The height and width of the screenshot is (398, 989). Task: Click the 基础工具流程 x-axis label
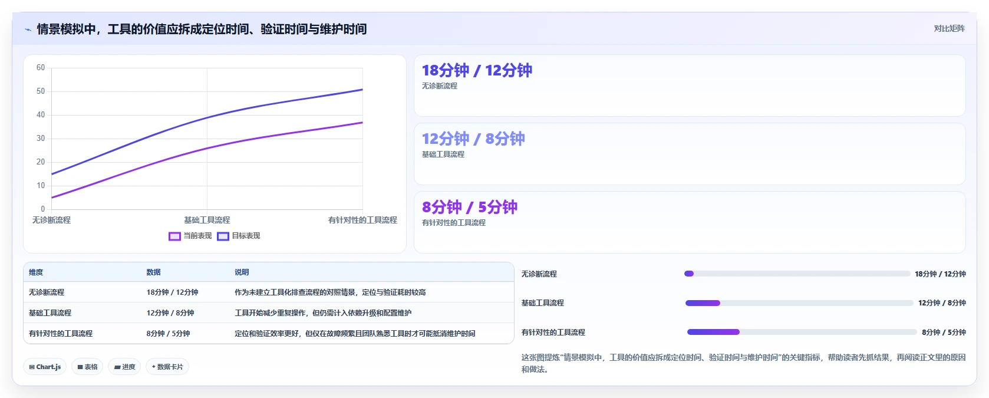point(207,220)
